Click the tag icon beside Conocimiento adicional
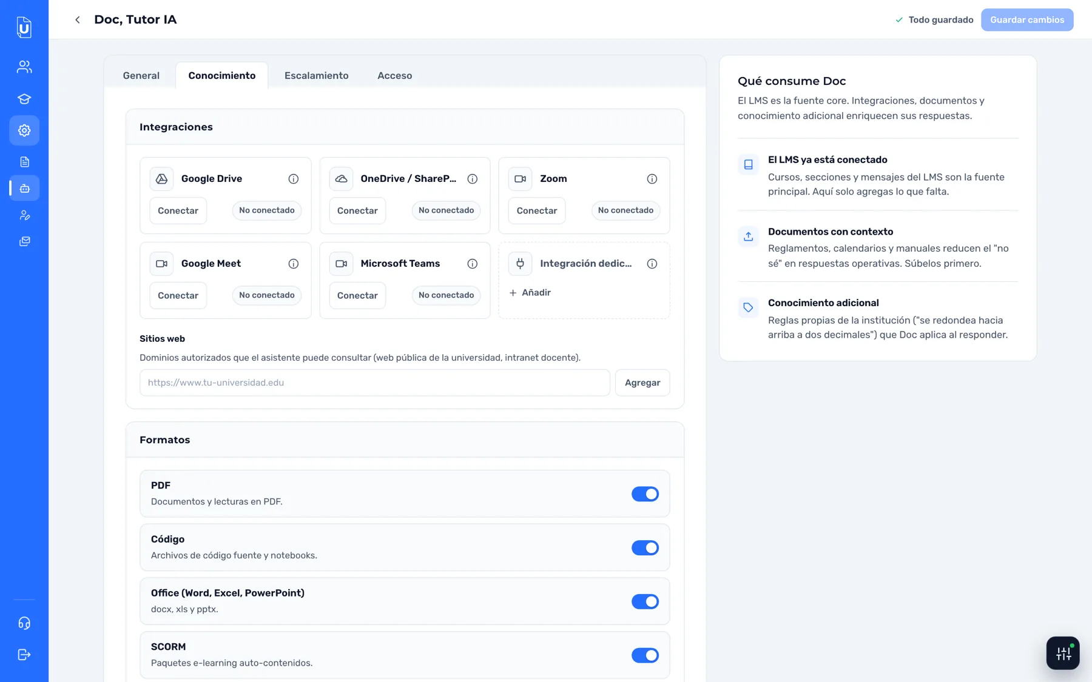1092x682 pixels. [749, 307]
